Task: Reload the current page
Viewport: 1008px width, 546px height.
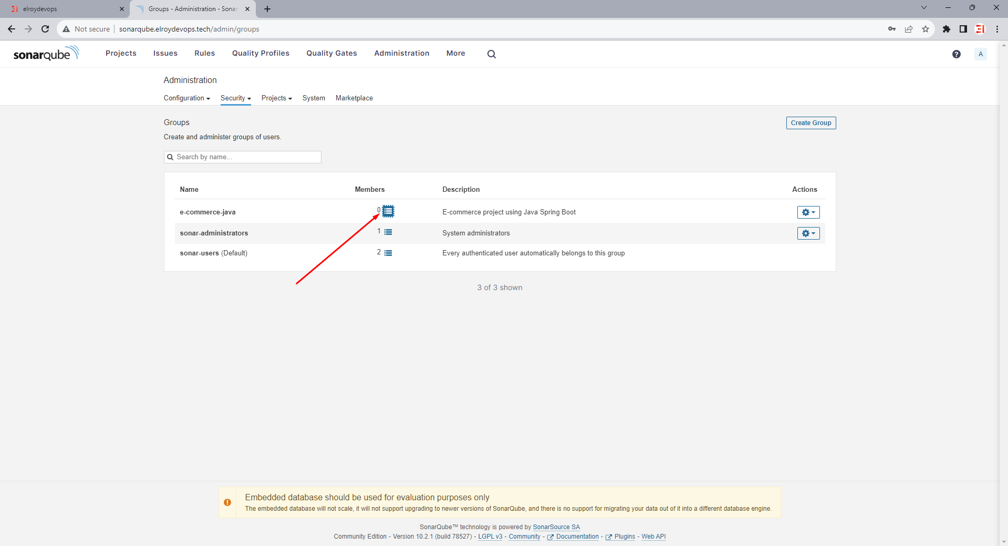Action: (x=45, y=29)
